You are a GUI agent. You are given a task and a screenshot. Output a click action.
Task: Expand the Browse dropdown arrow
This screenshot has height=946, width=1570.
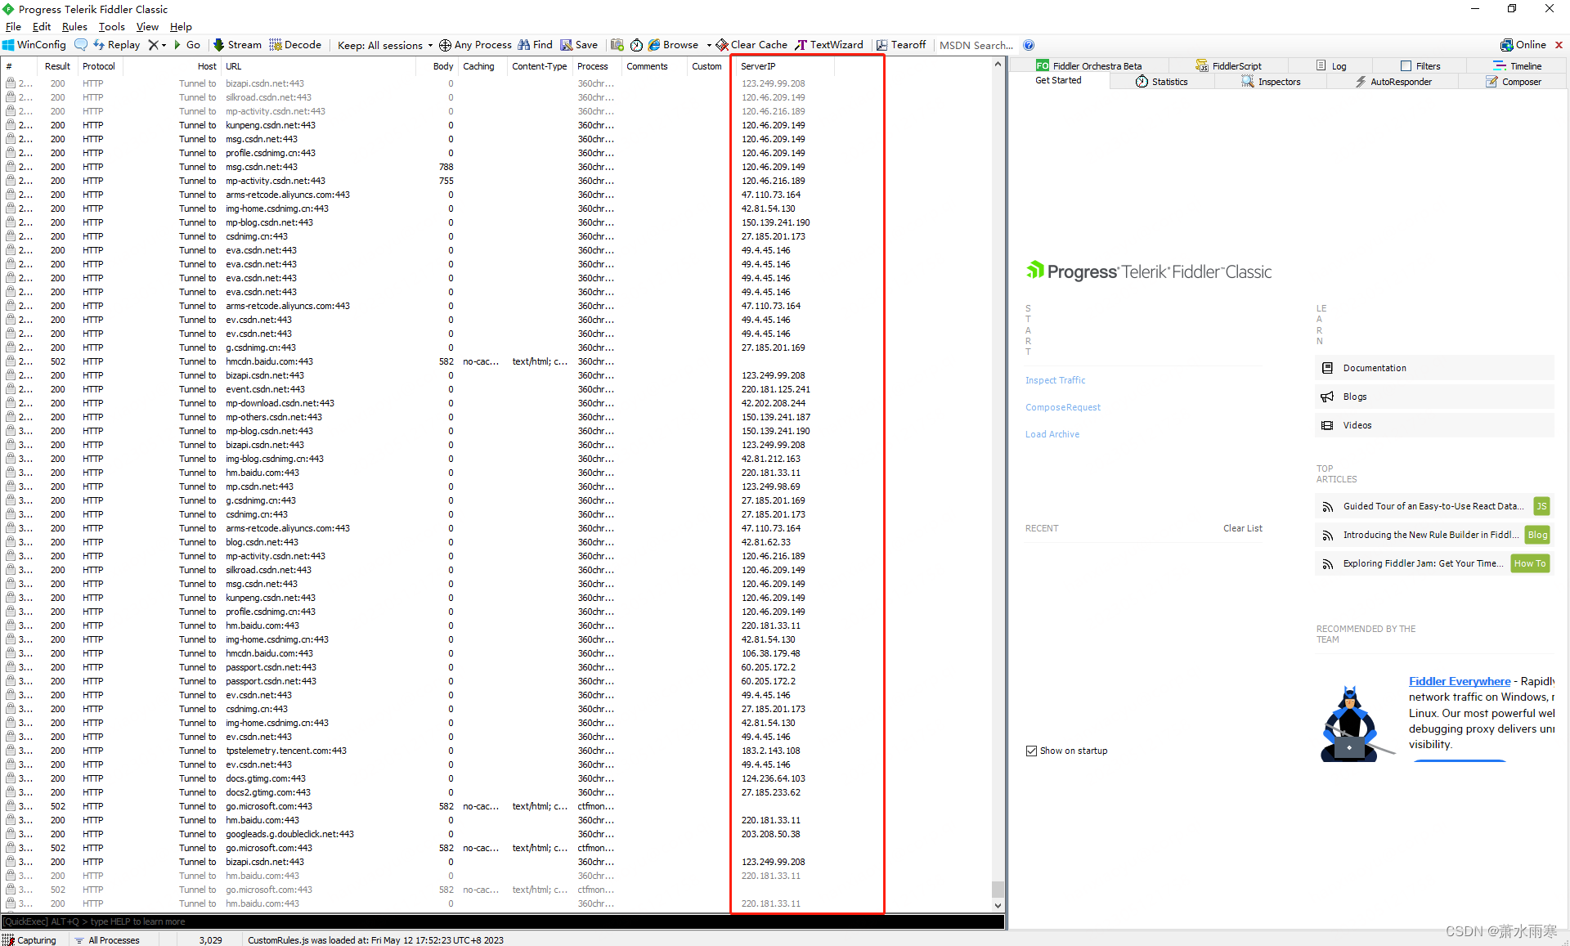click(x=710, y=45)
